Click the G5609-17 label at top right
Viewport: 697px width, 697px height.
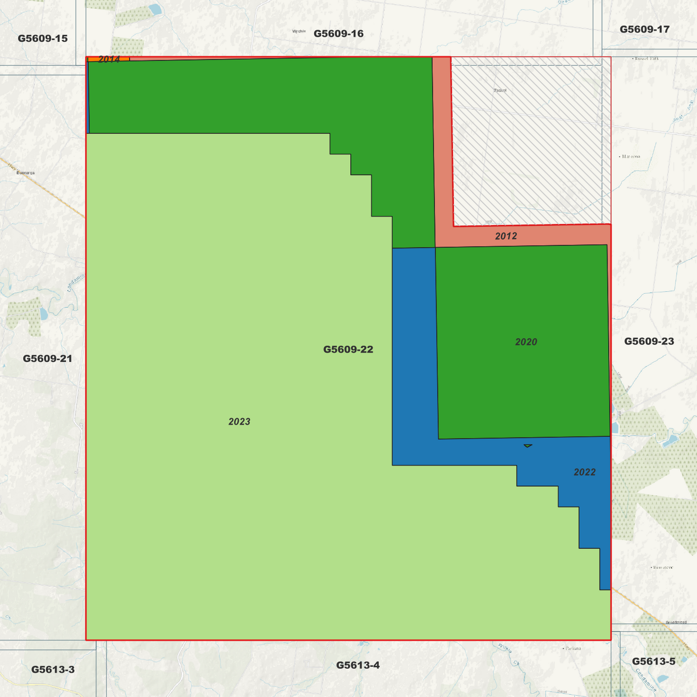[x=643, y=28]
